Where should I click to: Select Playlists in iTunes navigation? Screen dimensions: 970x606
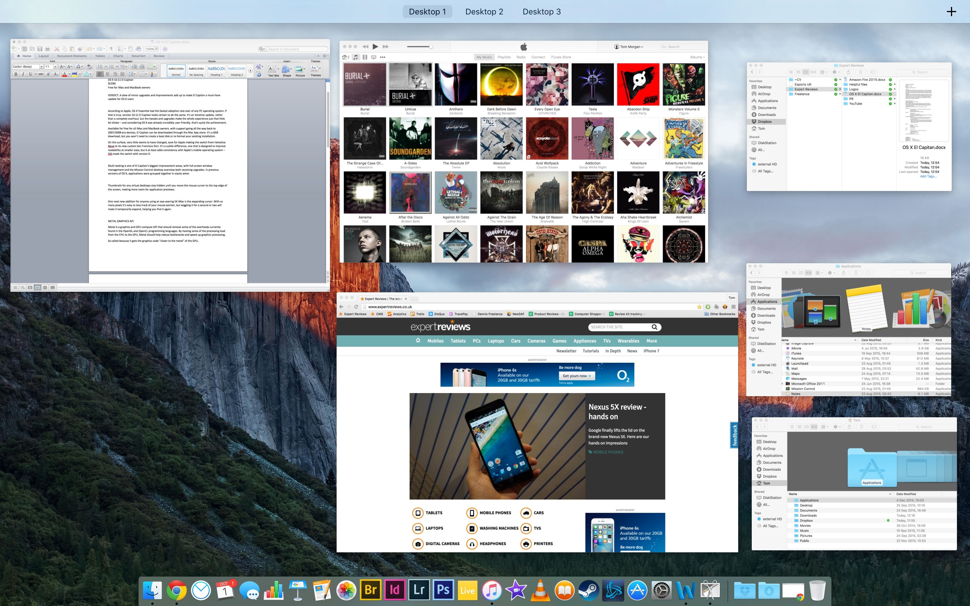504,57
